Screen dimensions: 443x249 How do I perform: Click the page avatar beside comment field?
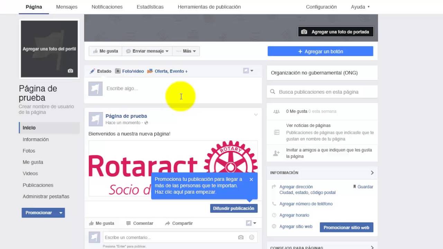(94, 237)
